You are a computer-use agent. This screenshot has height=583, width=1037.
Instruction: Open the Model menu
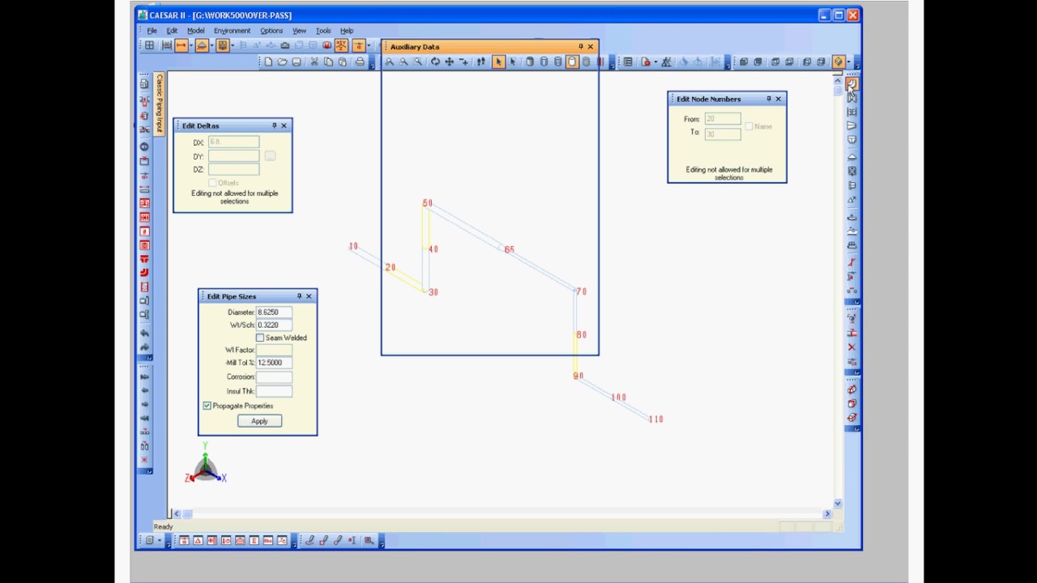point(195,31)
